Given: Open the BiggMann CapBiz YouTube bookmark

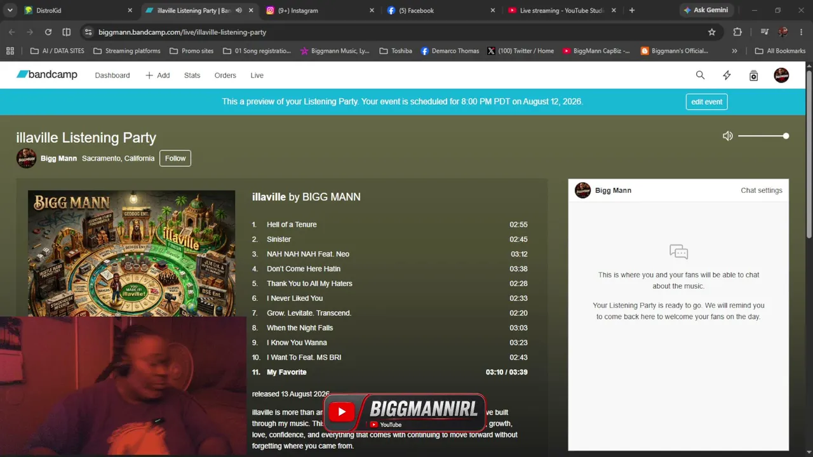Looking at the screenshot, I should coord(596,51).
